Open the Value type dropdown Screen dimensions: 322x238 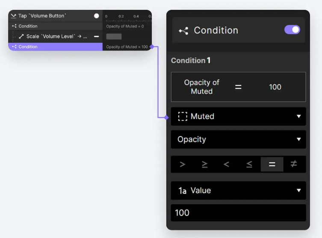click(x=239, y=191)
